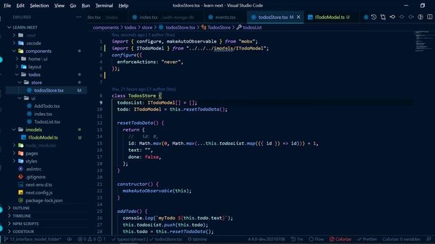Collapse the components folder
The height and width of the screenshot is (244, 435).
(38, 52)
